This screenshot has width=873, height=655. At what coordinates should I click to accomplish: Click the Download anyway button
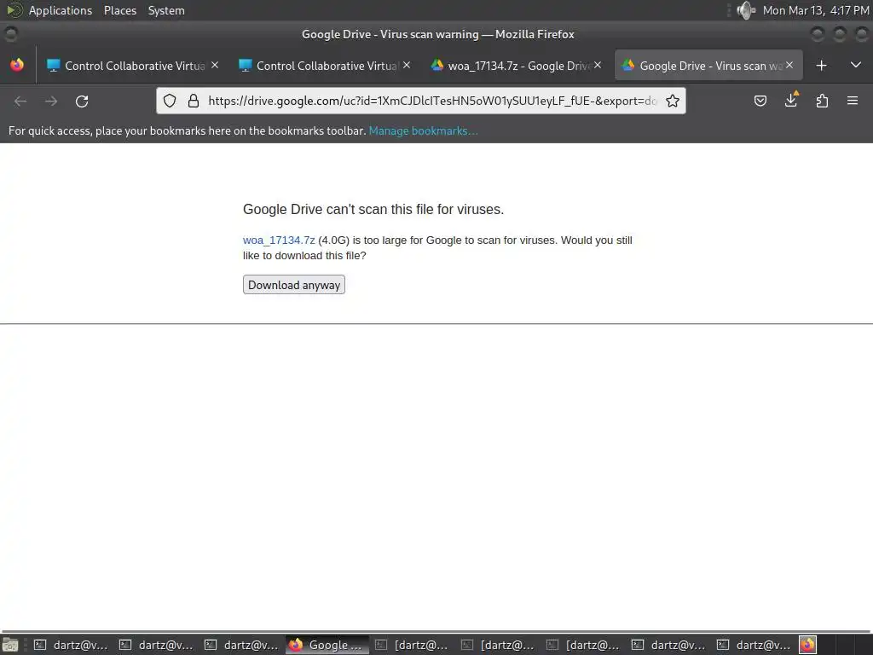click(293, 285)
